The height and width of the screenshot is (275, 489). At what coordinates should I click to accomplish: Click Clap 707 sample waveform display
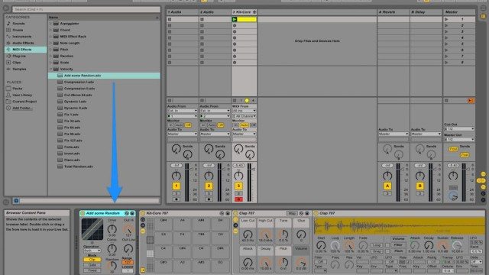point(399,226)
